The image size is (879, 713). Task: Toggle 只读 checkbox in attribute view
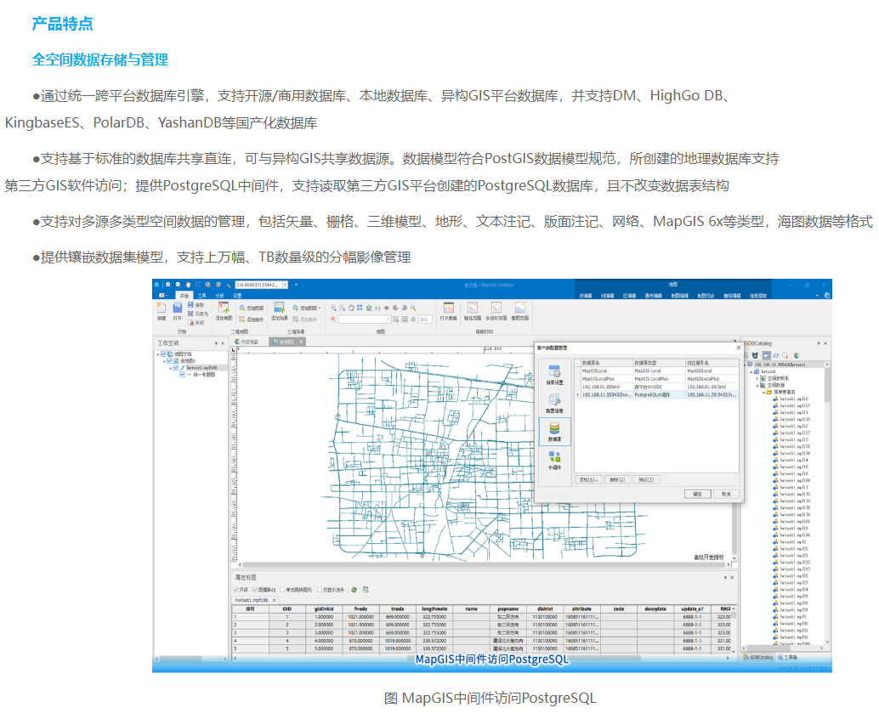[x=235, y=590]
